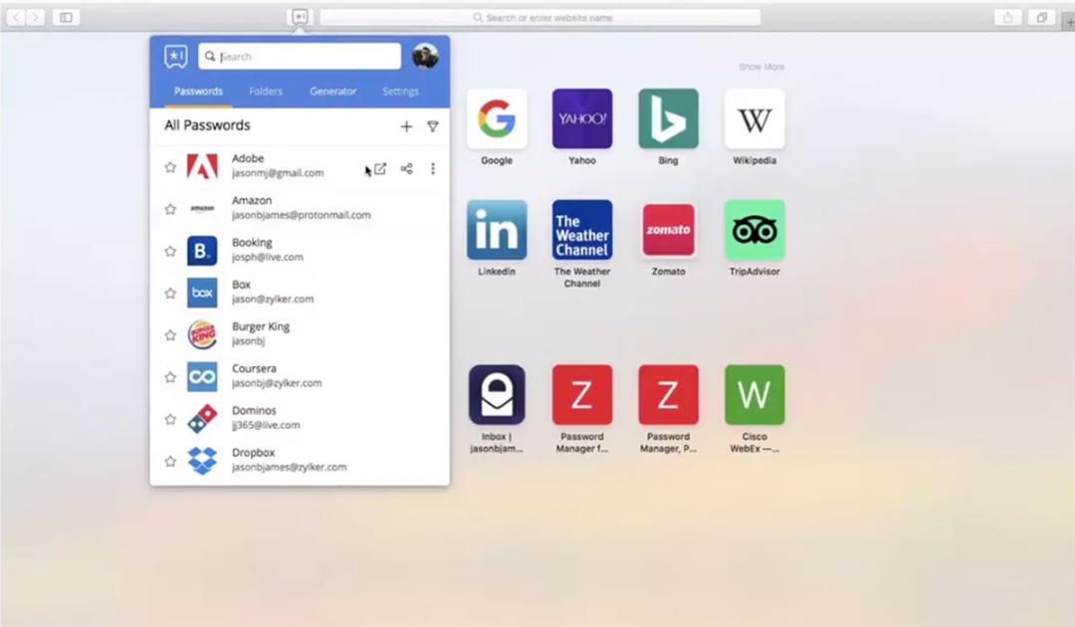Click the Dominos logo icon
1075x627 pixels.
pos(202,419)
